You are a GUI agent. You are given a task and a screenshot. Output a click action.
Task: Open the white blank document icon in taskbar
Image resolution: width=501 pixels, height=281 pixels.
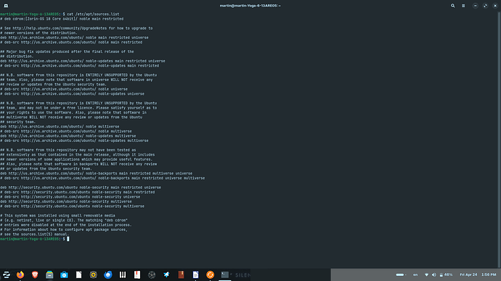click(x=78, y=274)
